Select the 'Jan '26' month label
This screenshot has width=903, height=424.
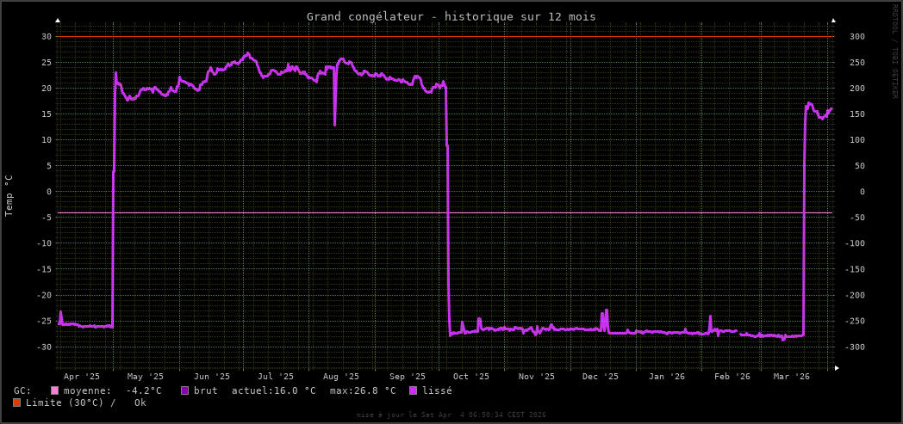tap(667, 376)
